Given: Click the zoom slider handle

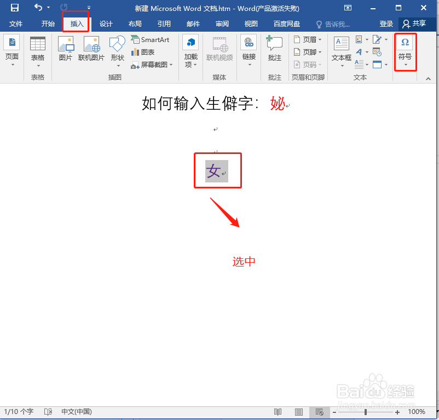Looking at the screenshot, I should pos(365,412).
